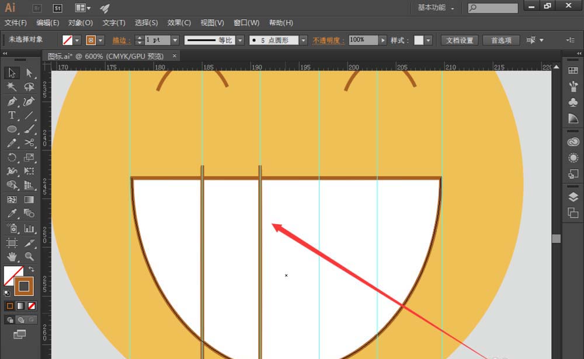Switch to Draw Behind mode

coord(21,320)
